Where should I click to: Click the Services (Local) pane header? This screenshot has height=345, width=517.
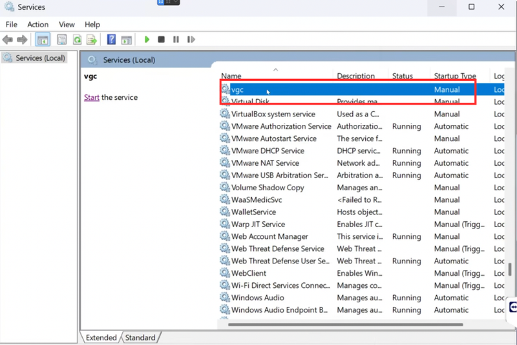[297, 60]
